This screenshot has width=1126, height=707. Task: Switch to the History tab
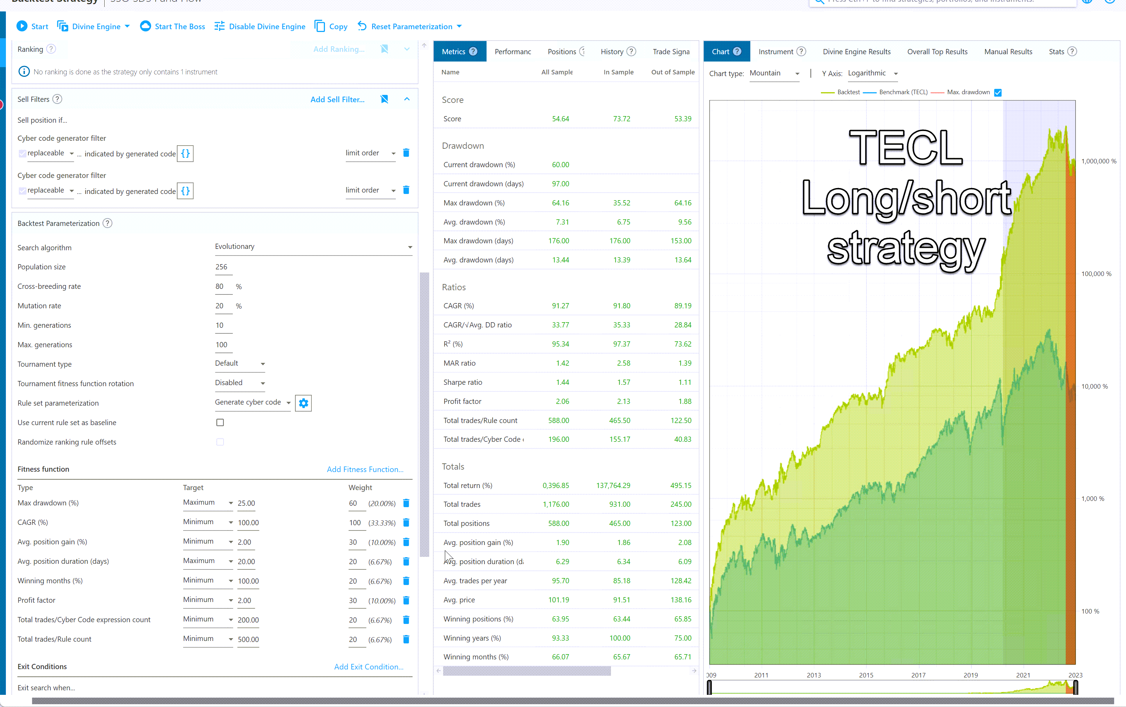(618, 51)
